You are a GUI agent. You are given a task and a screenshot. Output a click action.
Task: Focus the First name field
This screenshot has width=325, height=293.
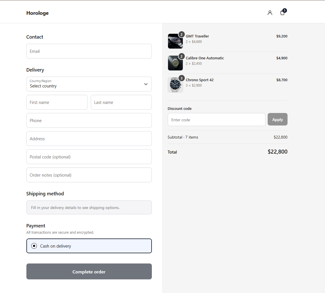[57, 102]
